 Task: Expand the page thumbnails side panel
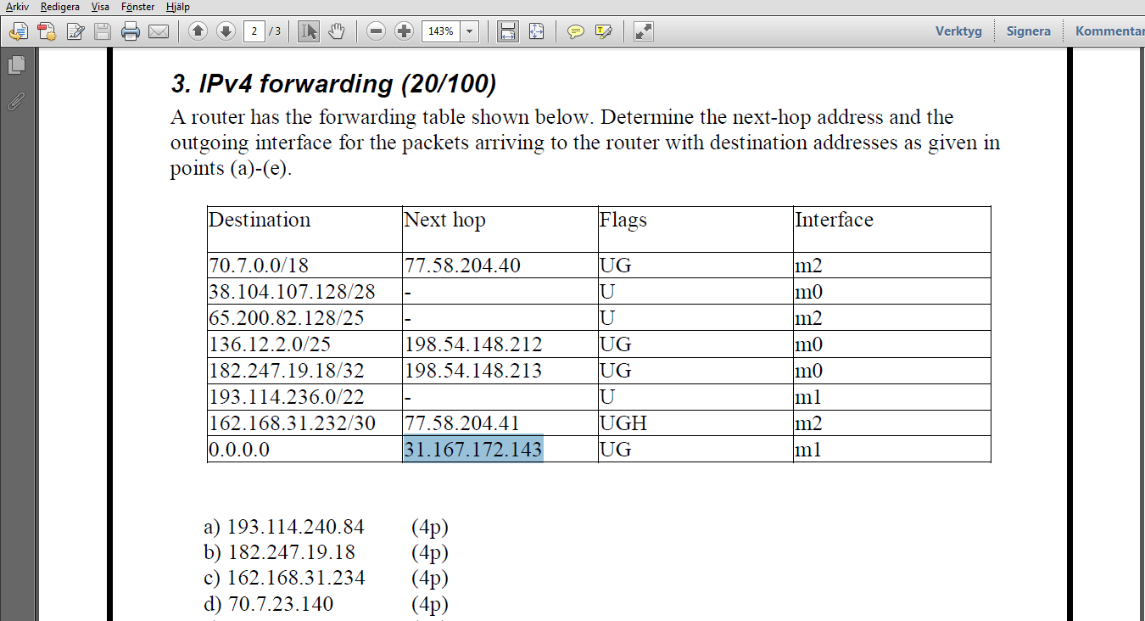15,64
